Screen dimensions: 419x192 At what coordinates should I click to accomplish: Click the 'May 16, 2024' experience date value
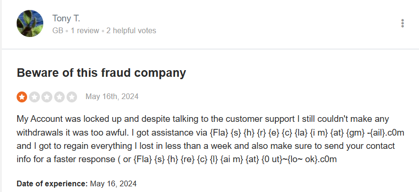click(x=113, y=184)
